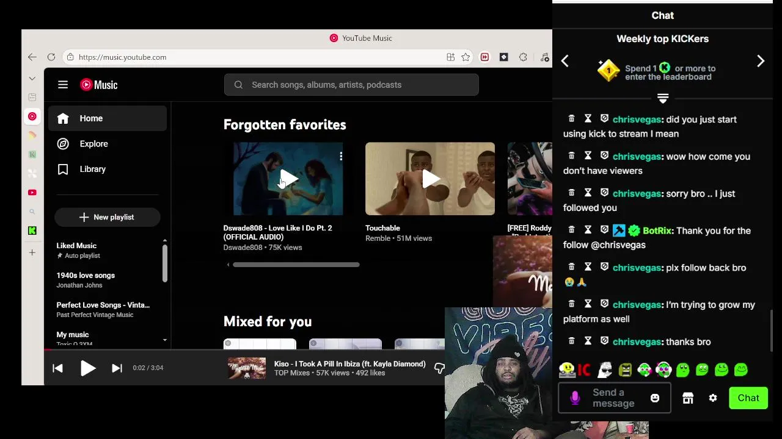Skip to previous track in player bar
The image size is (782, 439).
pyautogui.click(x=57, y=368)
